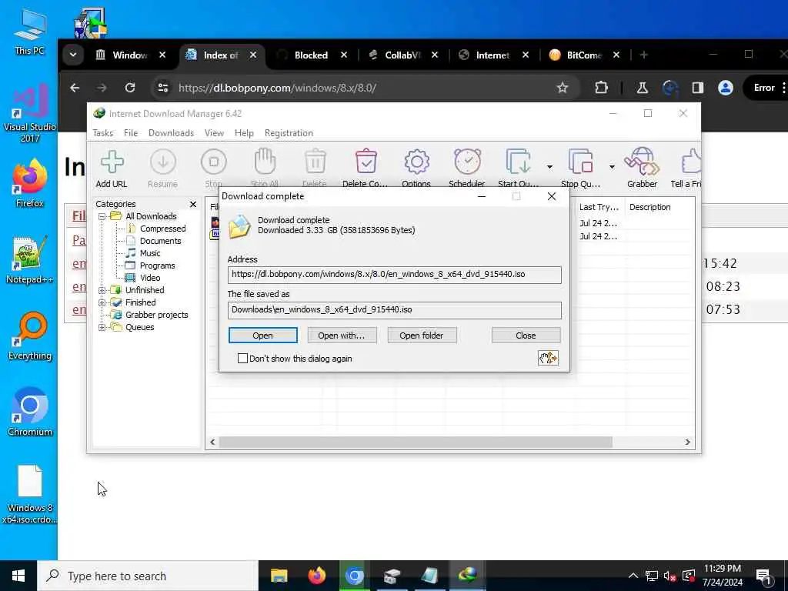Expand the Unfinished category node
Viewport: 788px width, 591px height.
pos(102,290)
